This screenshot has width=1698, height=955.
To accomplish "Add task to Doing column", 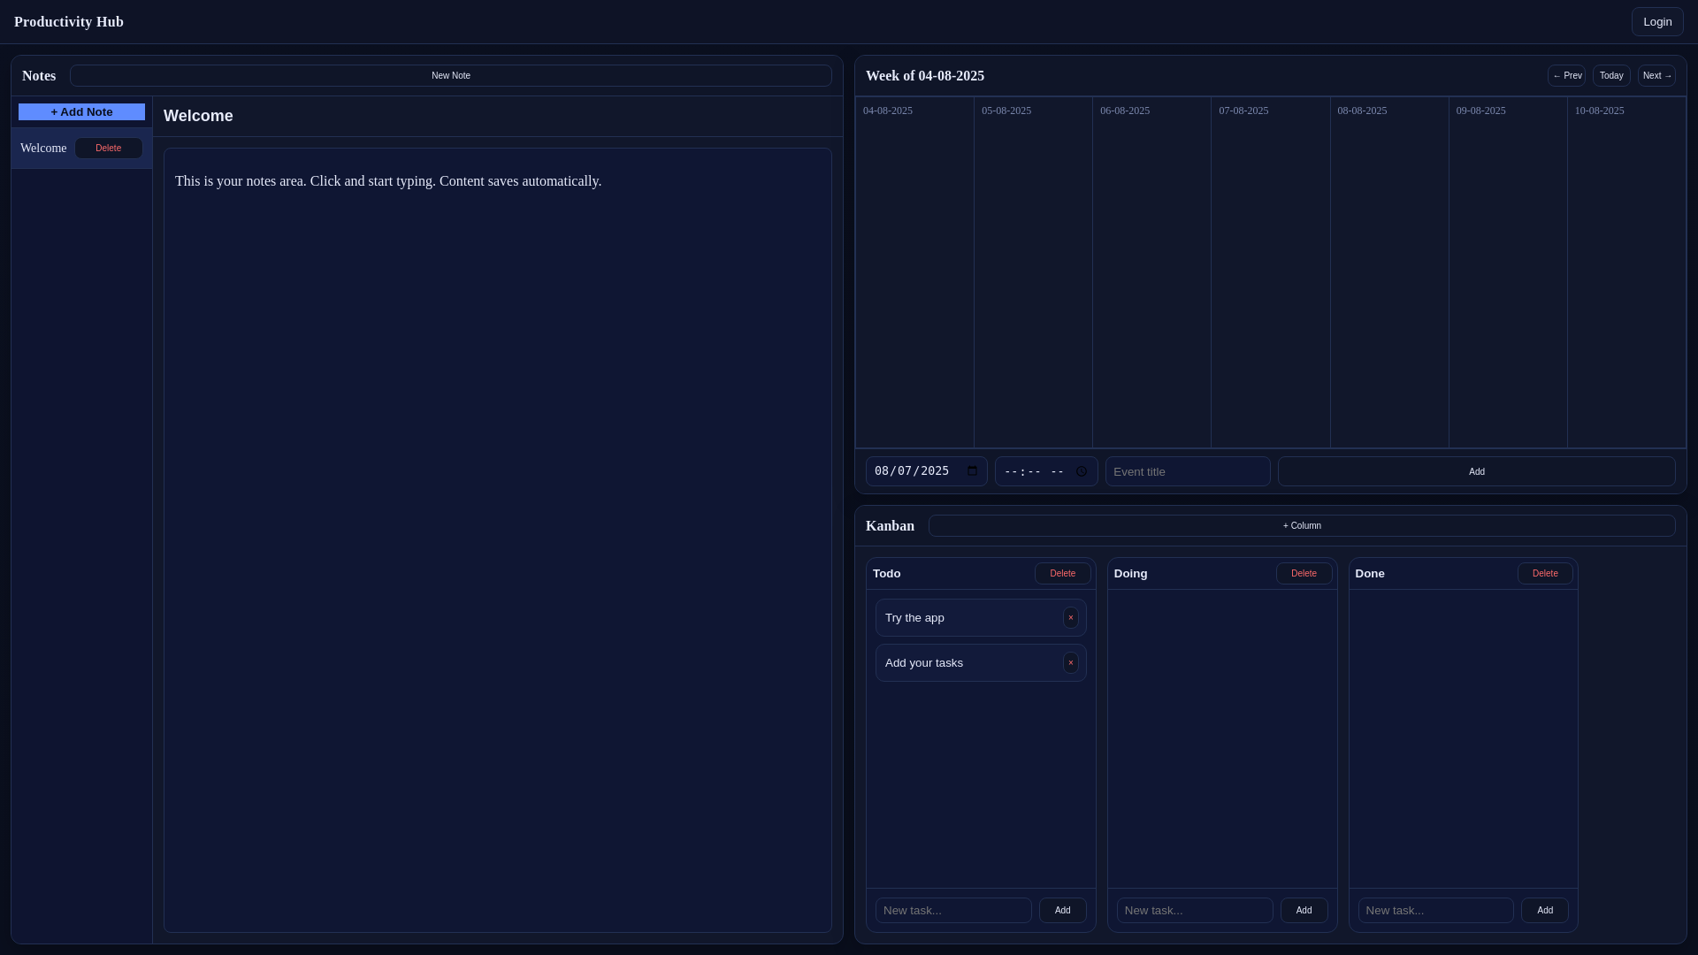I will point(1304,911).
